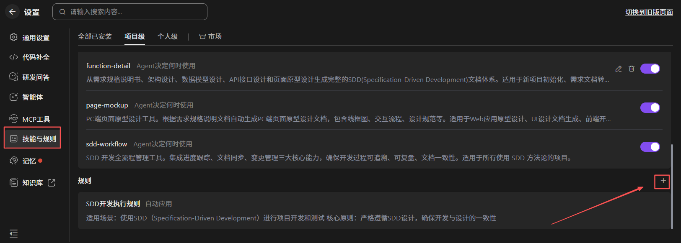This screenshot has height=243, width=681.
Task: Open the 切换到旧版页面 link
Action: pyautogui.click(x=649, y=12)
